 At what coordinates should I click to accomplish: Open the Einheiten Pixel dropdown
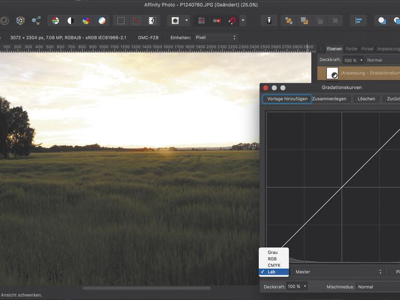(216, 37)
